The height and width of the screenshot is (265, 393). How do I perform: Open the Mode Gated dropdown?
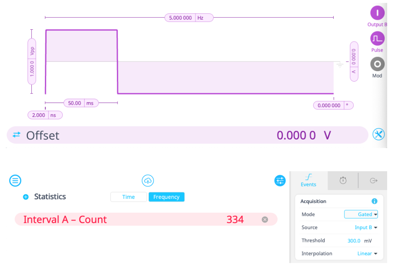point(361,214)
